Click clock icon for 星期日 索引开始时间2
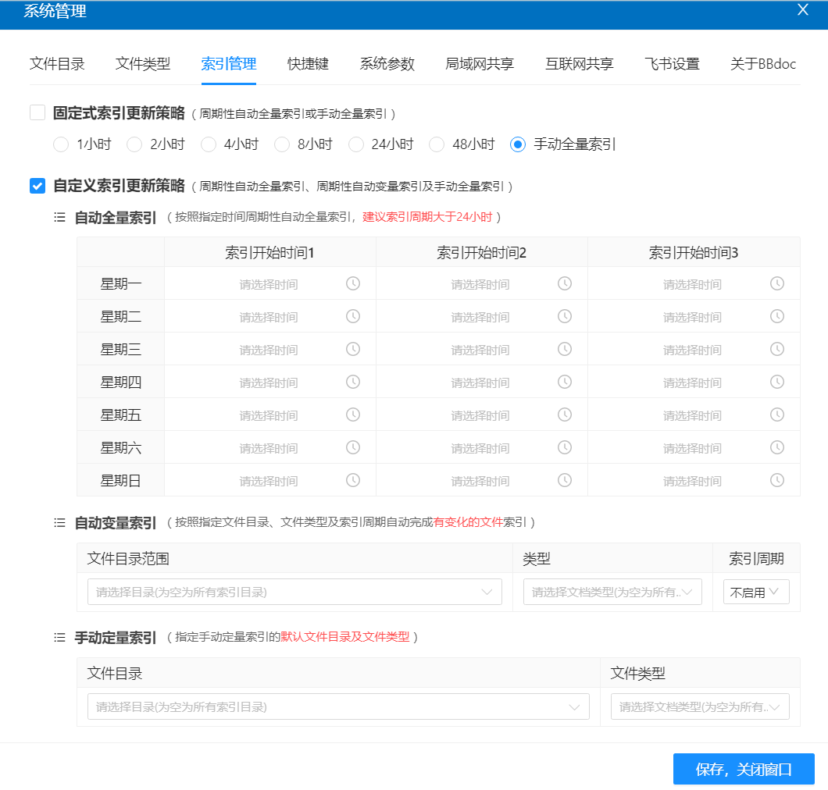Viewport: 828px width, 790px height. click(565, 480)
